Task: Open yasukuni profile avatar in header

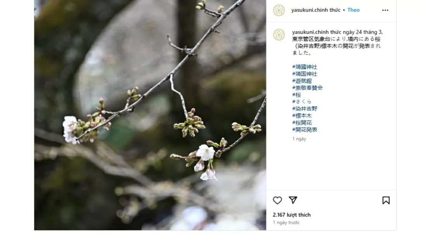Action: pos(279,10)
